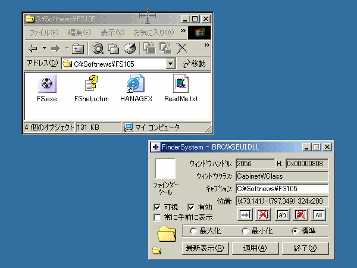Open the Search toolbar icon

(x=98, y=48)
